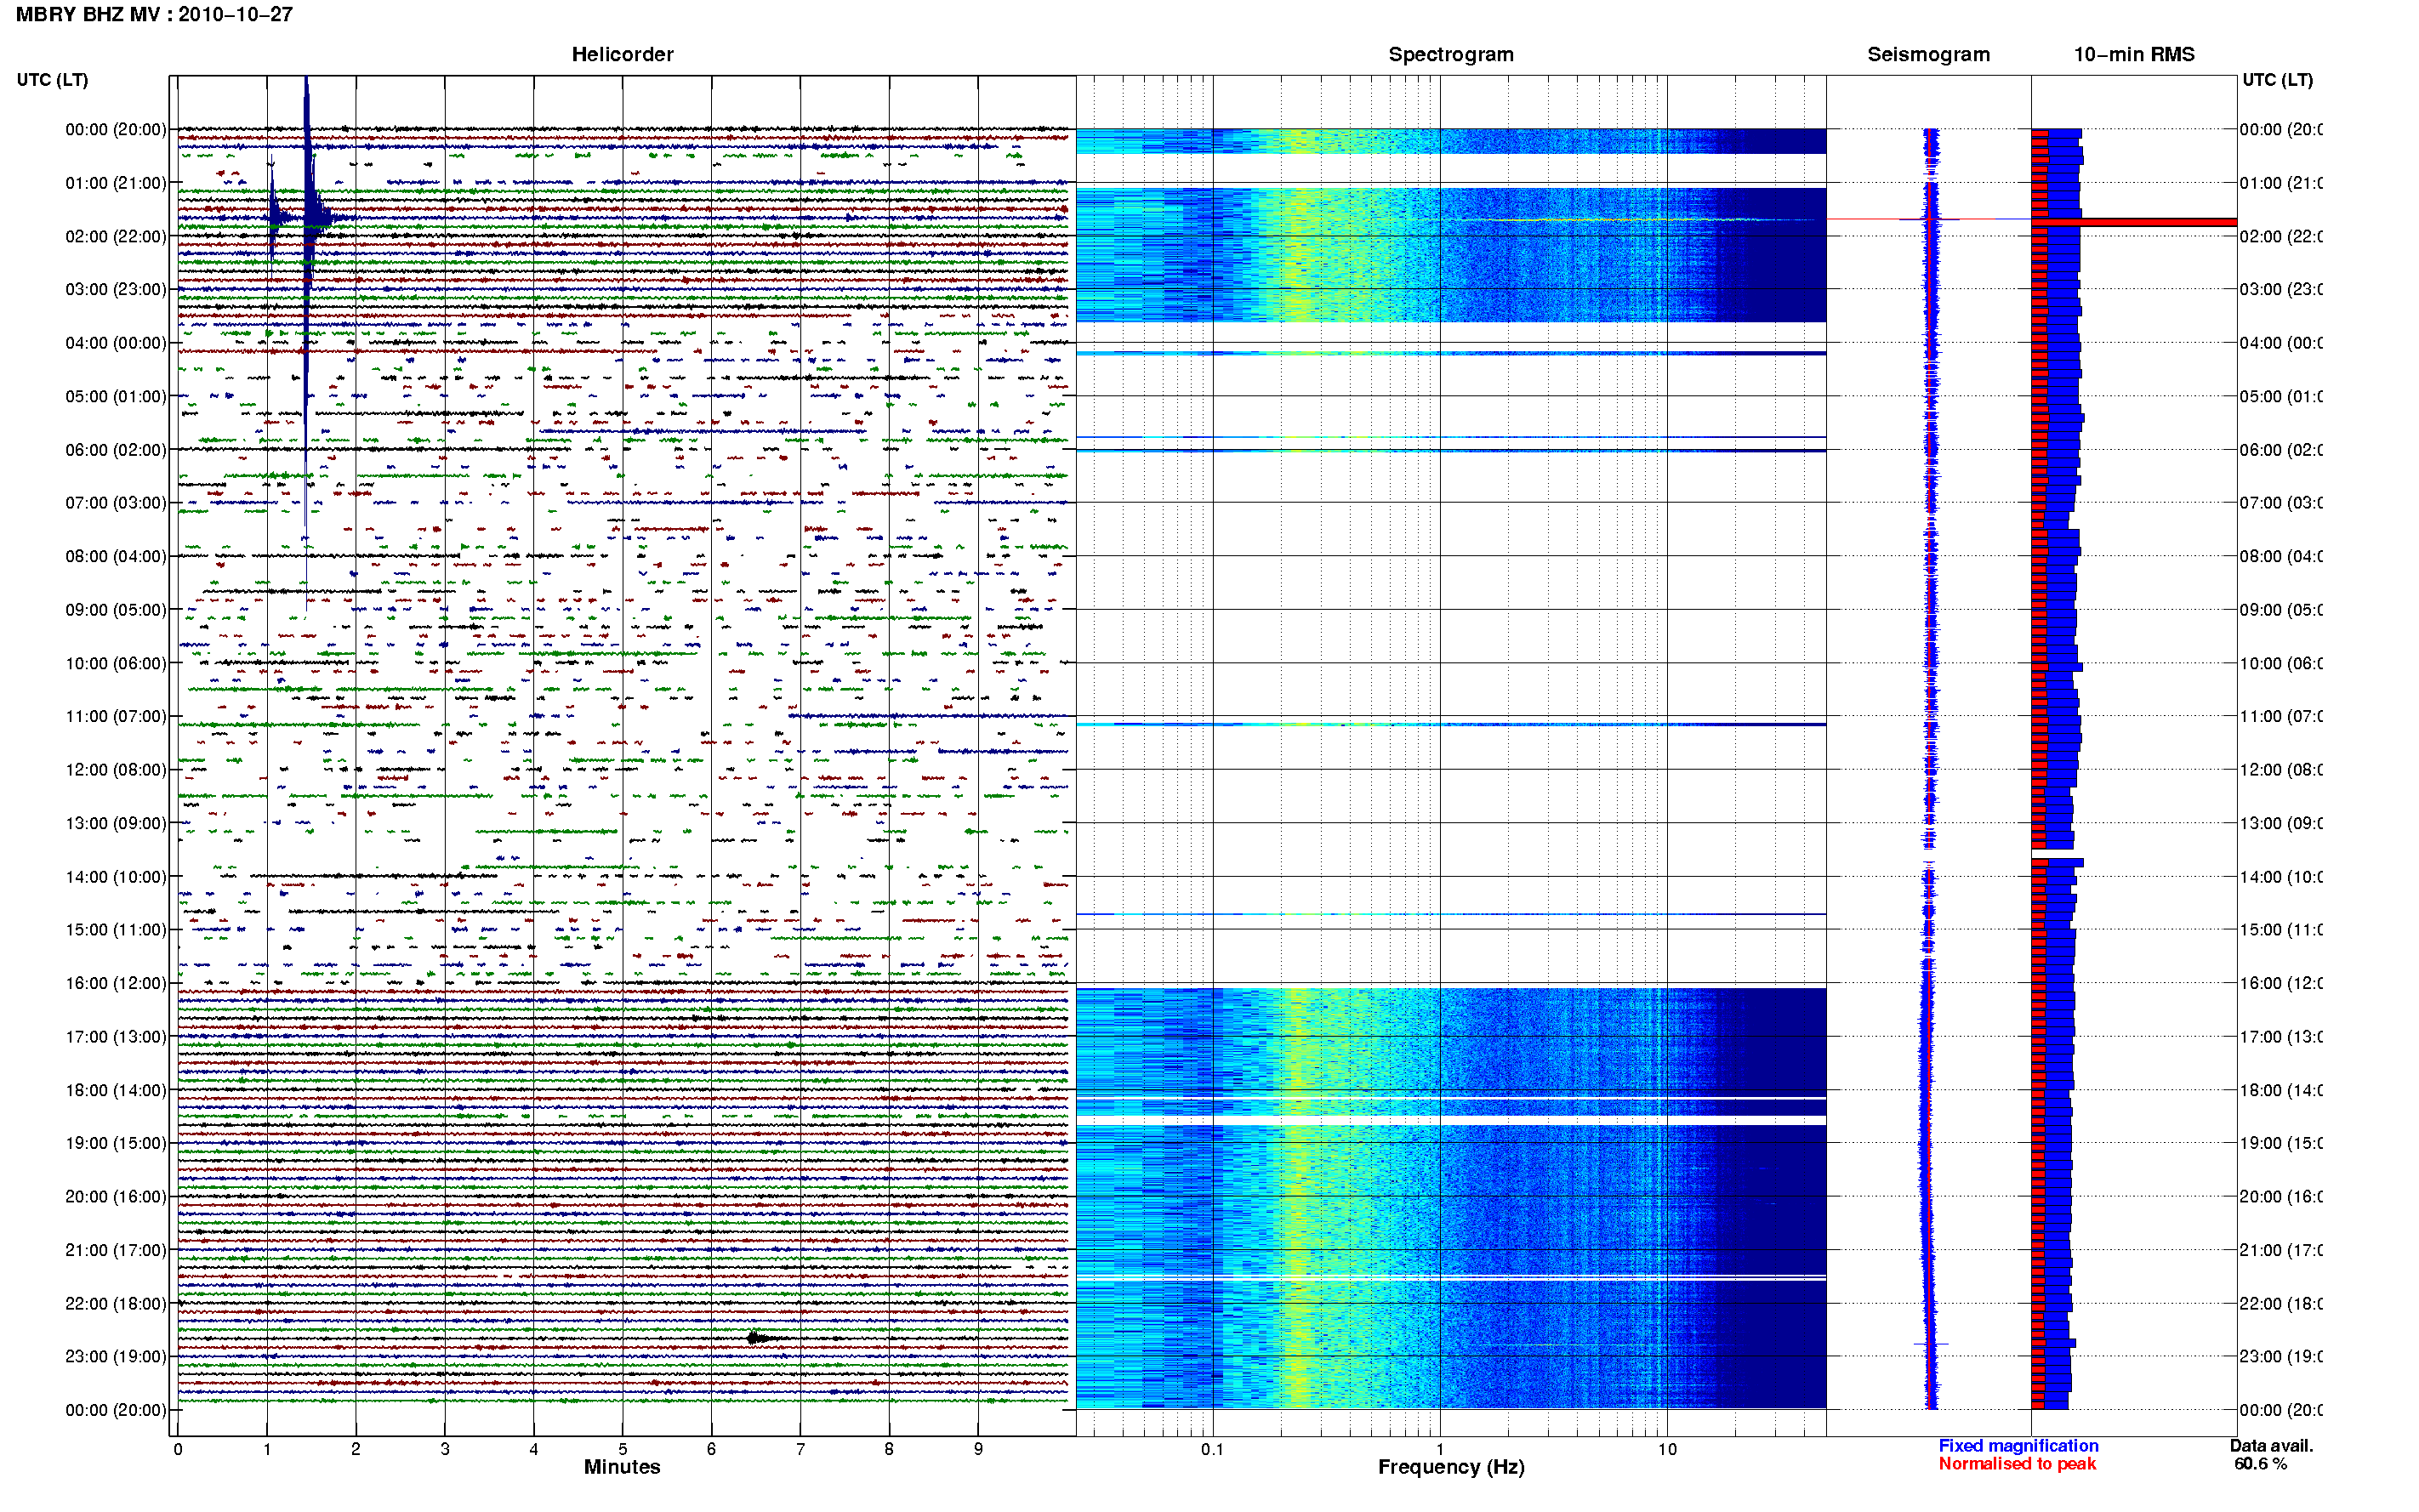The image size is (2419, 1512).
Task: Click the minute '5' tick label
Action: 622,1449
